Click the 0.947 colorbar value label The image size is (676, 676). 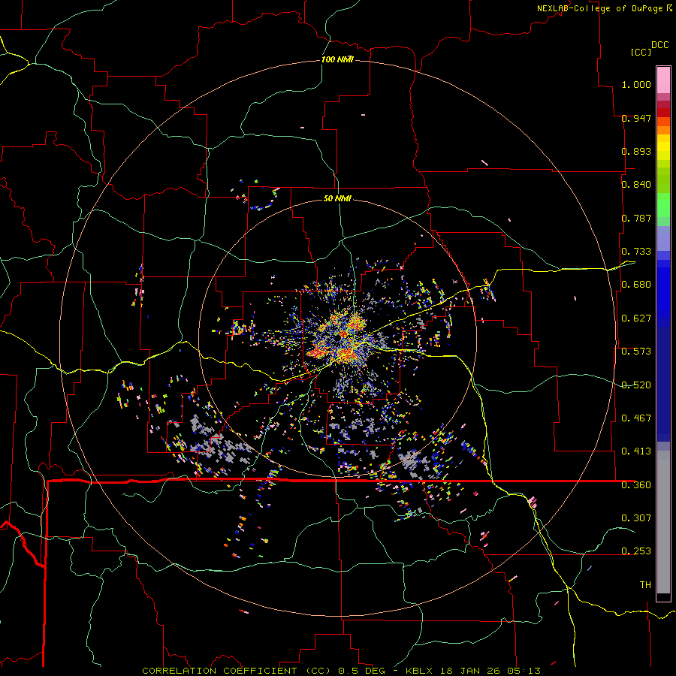point(636,118)
